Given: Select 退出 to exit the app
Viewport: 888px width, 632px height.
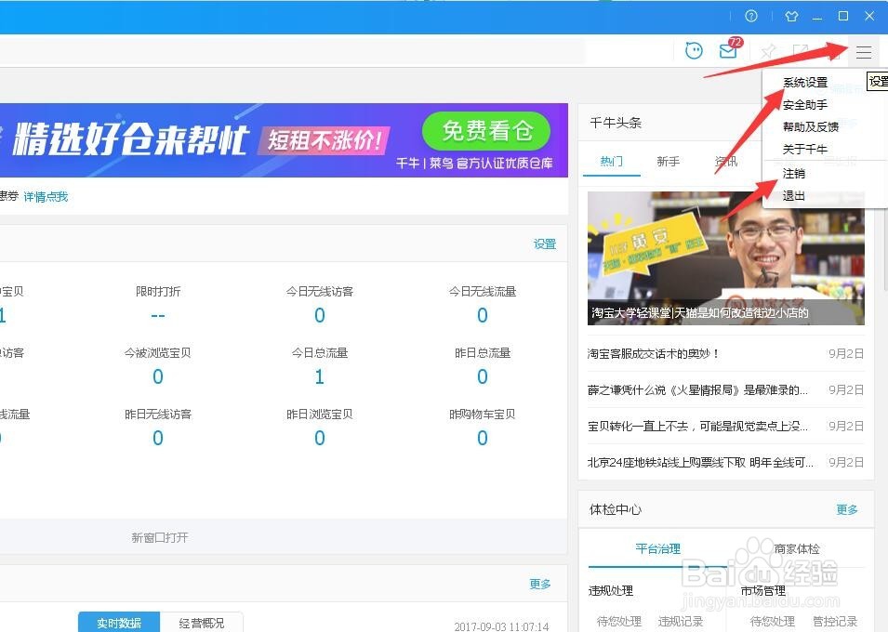Looking at the screenshot, I should (x=793, y=196).
